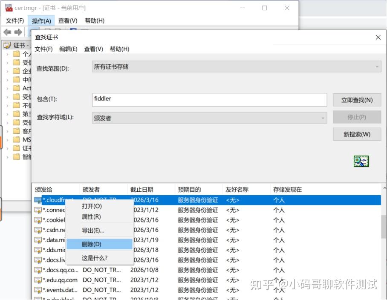Open the 编辑(E) menu in find dialog

tap(68, 49)
